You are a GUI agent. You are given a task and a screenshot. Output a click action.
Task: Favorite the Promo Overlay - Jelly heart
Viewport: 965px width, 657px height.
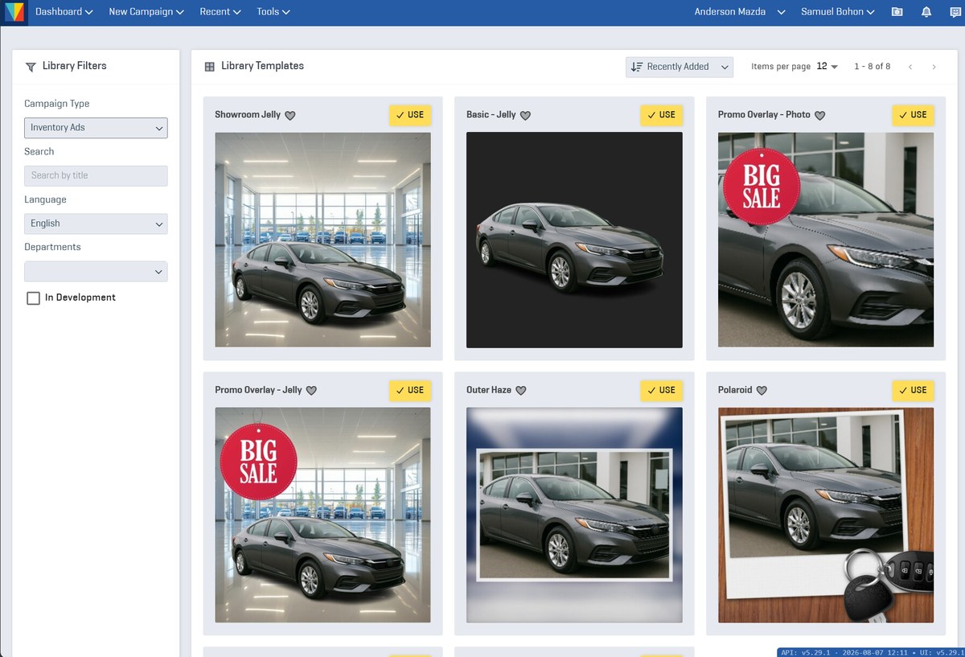click(311, 390)
